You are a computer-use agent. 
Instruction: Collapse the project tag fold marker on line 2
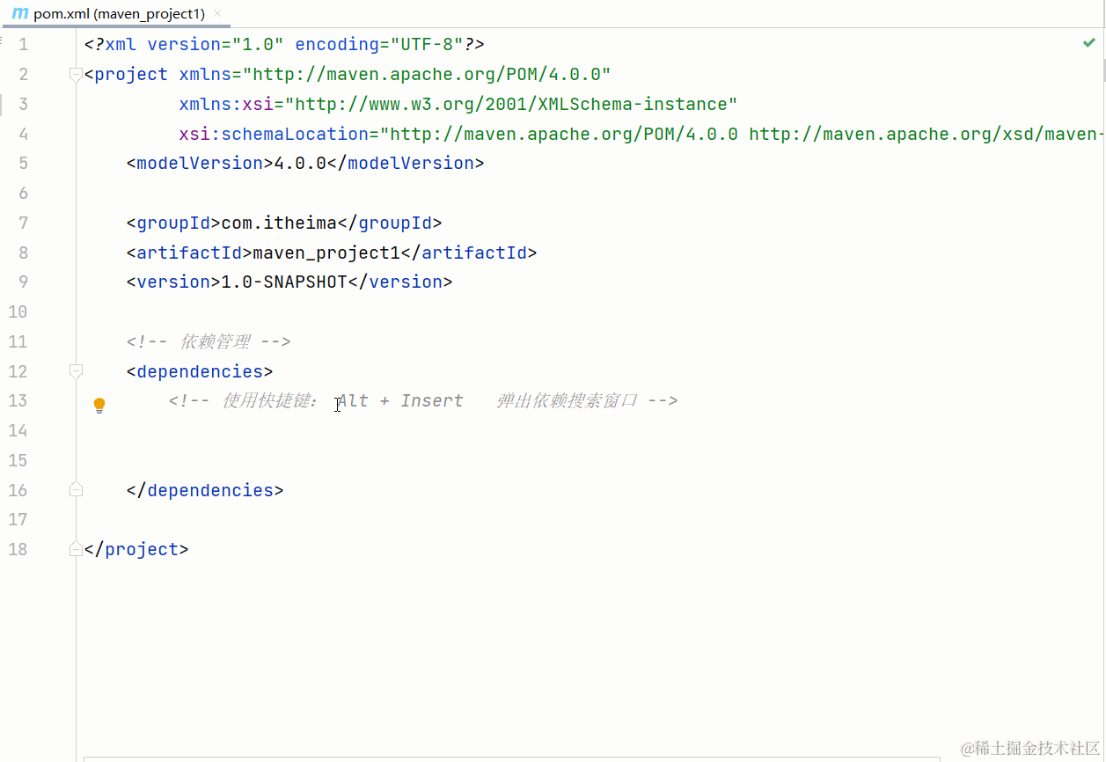click(x=77, y=75)
